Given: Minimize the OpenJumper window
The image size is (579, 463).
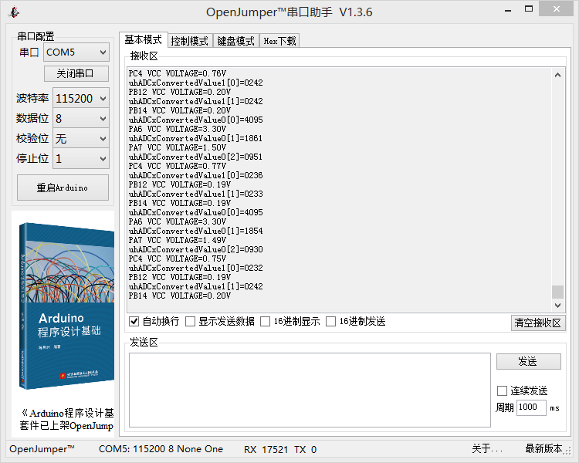Looking at the screenshot, I should tap(508, 11).
